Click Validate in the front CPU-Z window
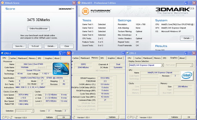197x120 pixels. [x=50, y=117]
